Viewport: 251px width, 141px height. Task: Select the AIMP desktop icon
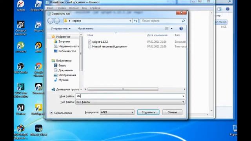pos(38,47)
